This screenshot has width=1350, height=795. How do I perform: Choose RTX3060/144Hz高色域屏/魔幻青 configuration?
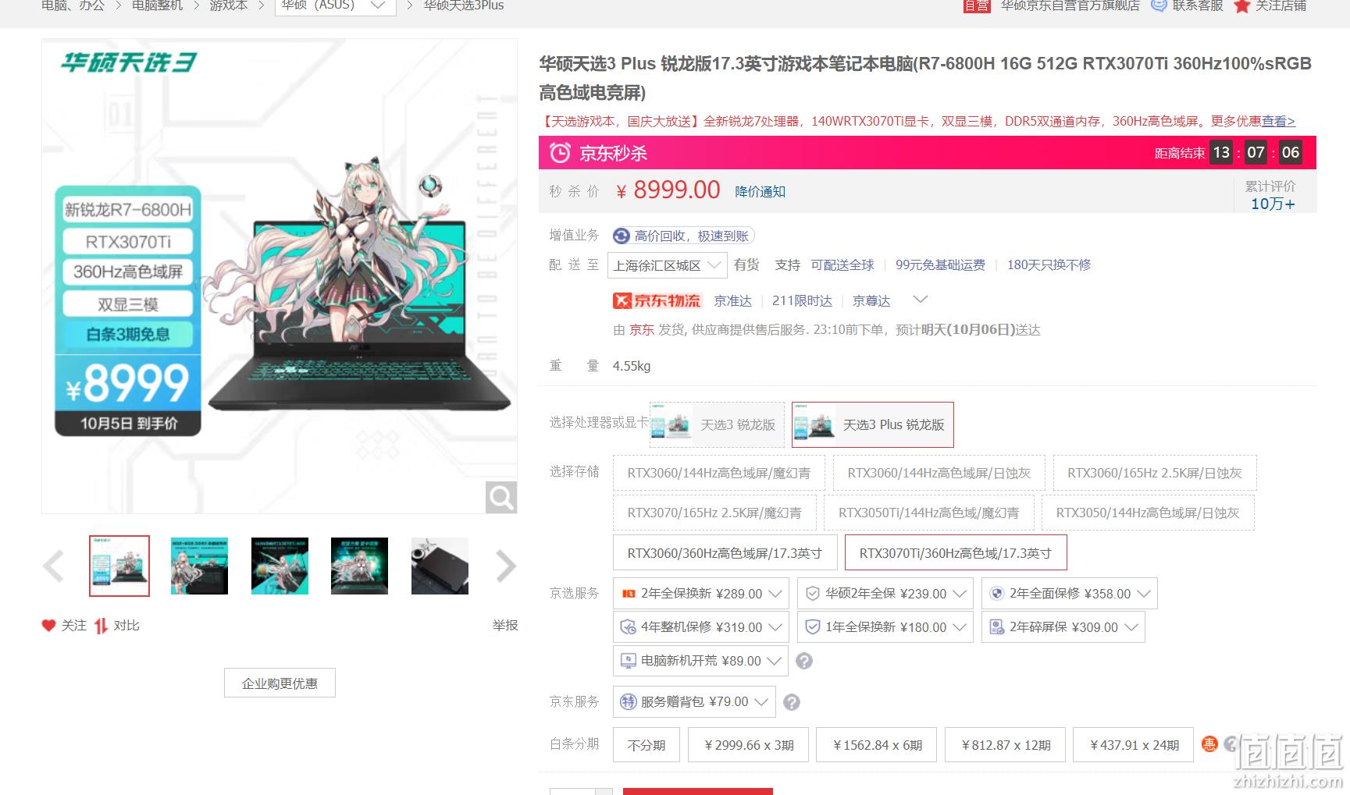719,473
